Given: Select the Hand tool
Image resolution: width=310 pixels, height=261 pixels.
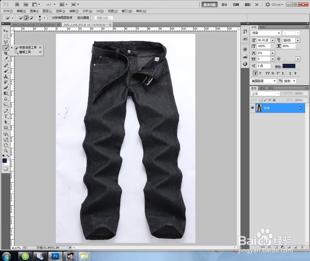Looking at the screenshot, I should [x=6, y=145].
